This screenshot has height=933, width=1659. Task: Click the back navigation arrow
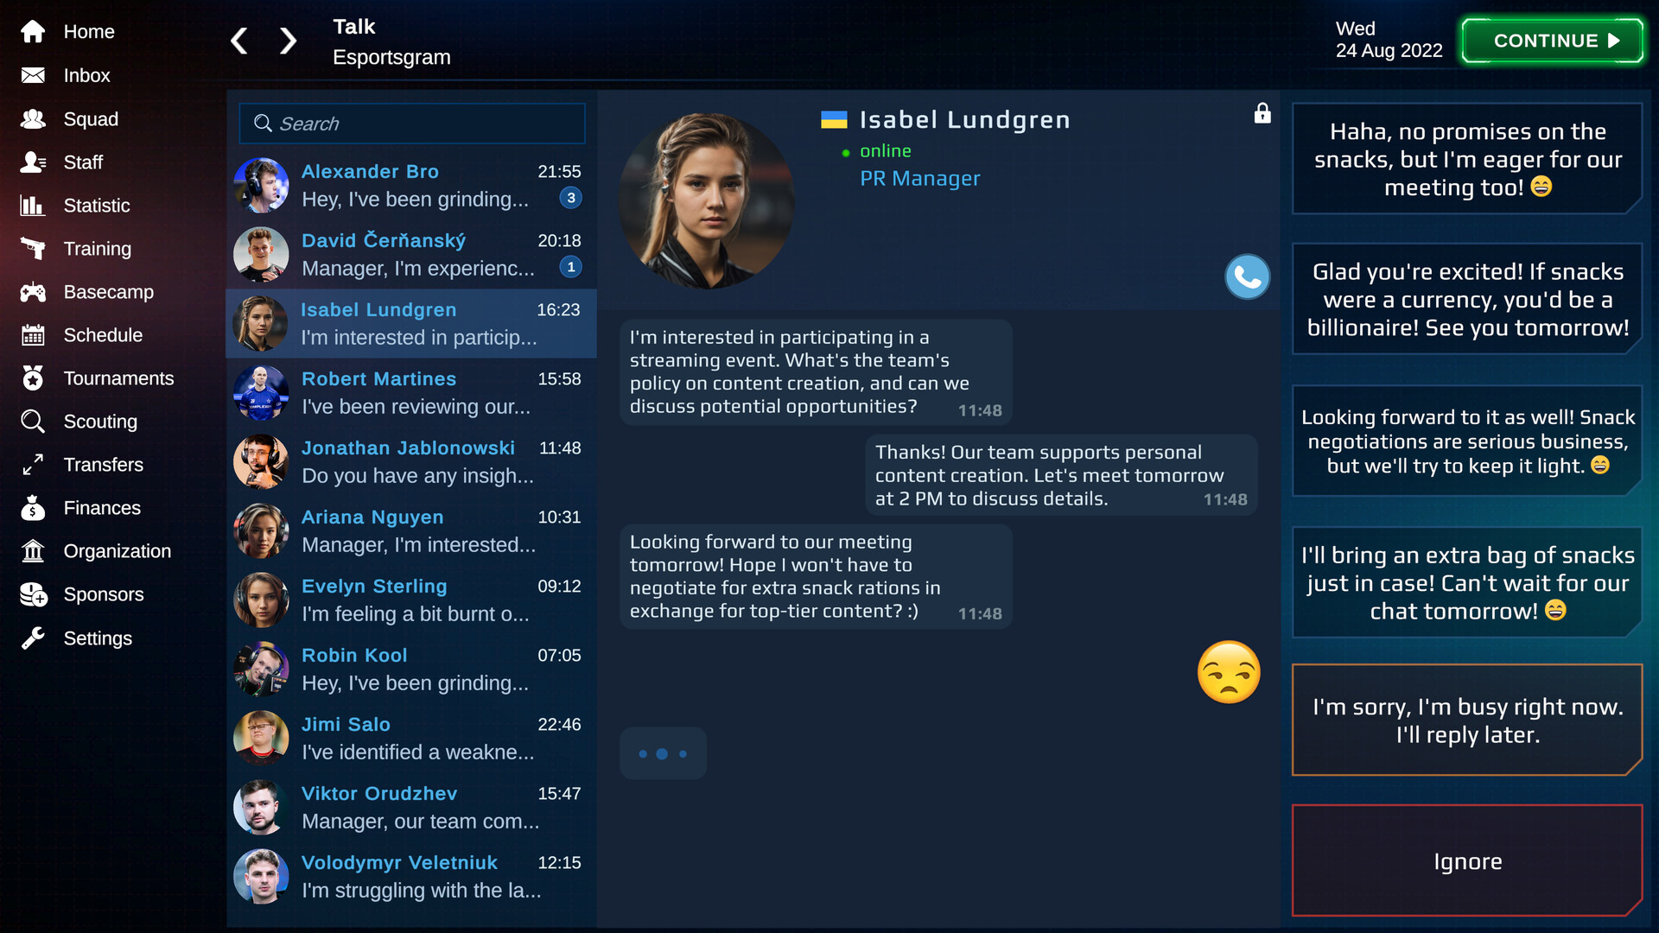point(240,41)
